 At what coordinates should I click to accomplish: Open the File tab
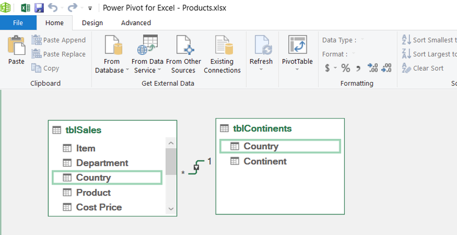coord(18,23)
